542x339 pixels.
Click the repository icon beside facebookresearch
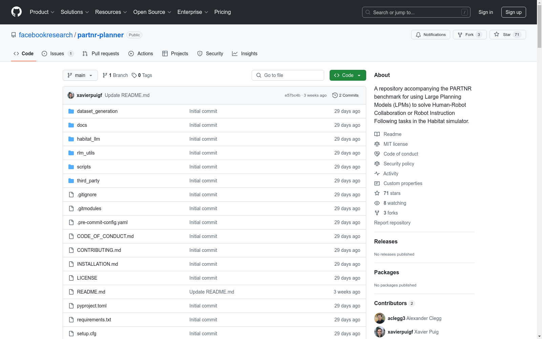14,35
